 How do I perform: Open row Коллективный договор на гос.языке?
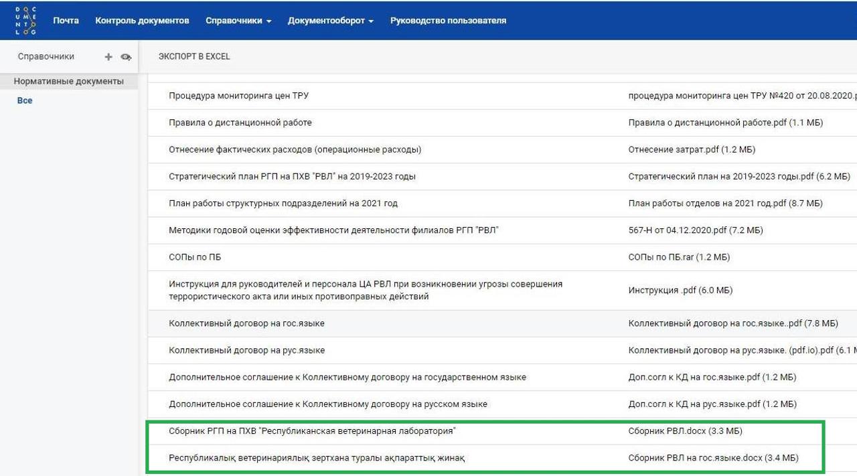(x=502, y=323)
